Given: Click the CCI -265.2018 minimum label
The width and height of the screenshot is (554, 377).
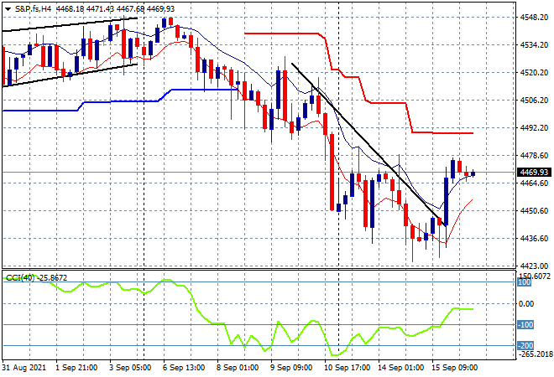Looking at the screenshot, I should click(x=534, y=354).
